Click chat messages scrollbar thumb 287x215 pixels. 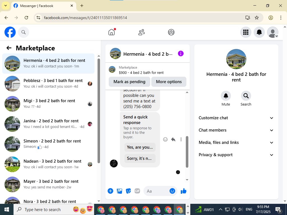point(187,152)
